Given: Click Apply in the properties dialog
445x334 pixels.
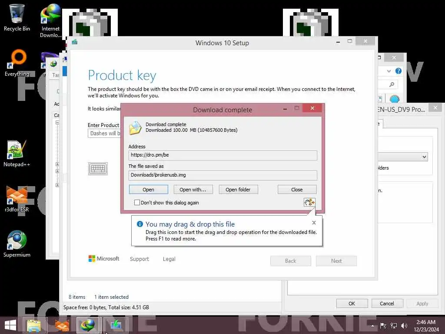Looking at the screenshot, I should coord(422,303).
